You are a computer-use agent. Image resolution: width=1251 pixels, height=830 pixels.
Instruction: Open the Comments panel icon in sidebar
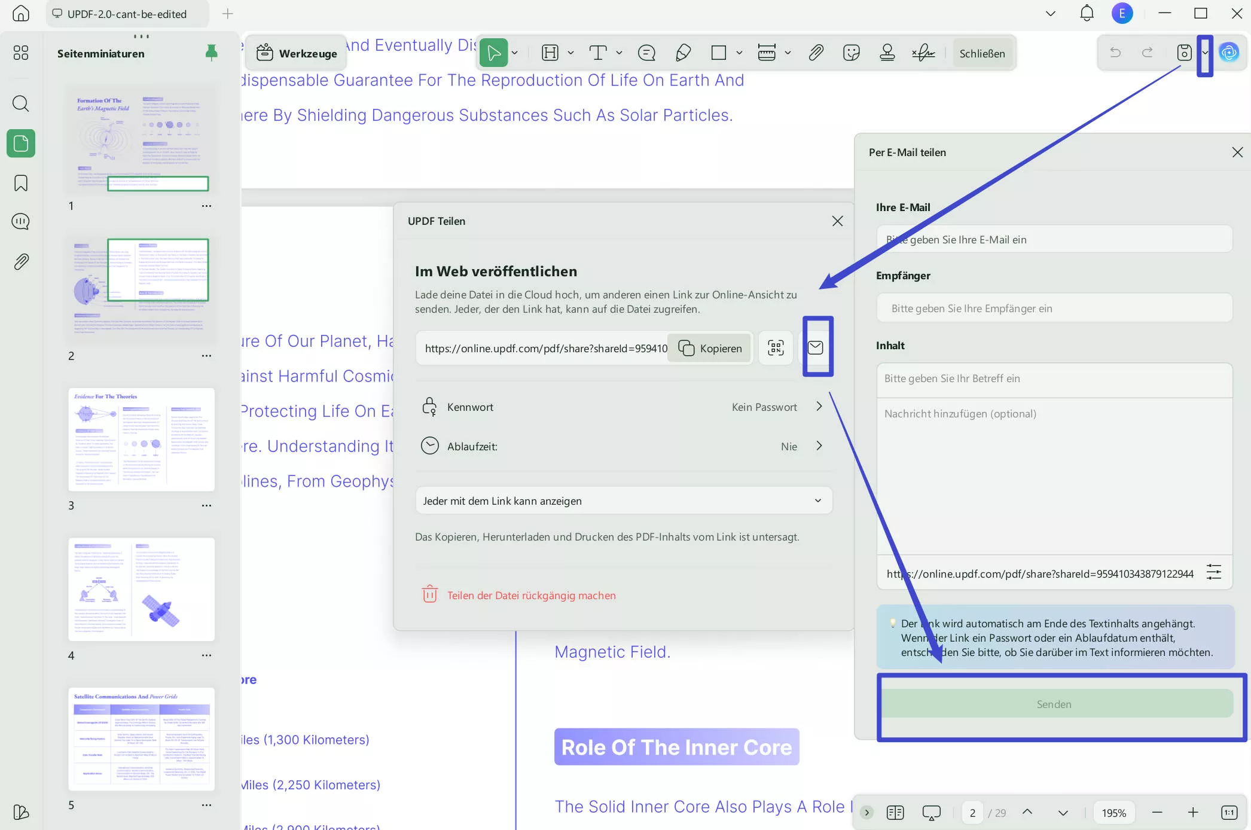tap(21, 222)
